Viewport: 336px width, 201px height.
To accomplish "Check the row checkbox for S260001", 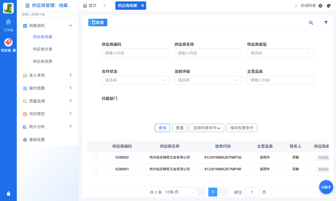I will tap(95, 170).
